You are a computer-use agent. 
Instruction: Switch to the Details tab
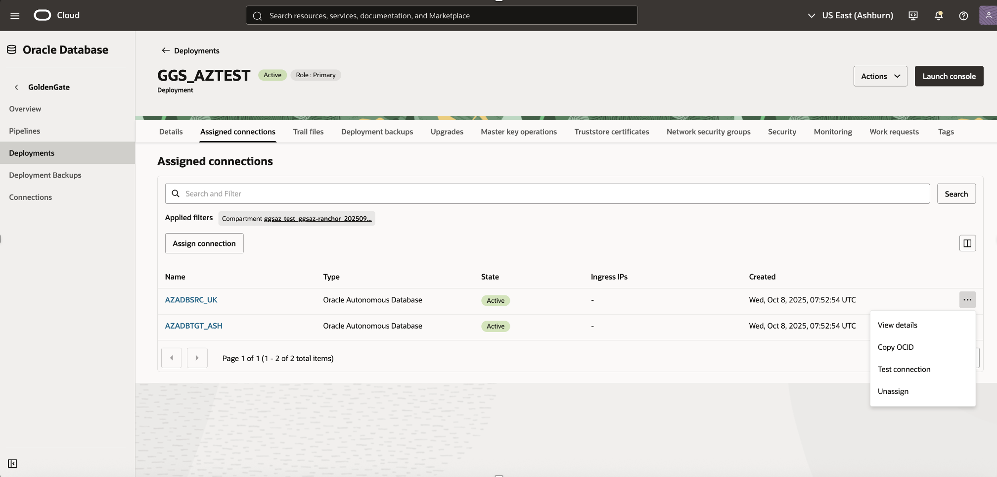[171, 132]
